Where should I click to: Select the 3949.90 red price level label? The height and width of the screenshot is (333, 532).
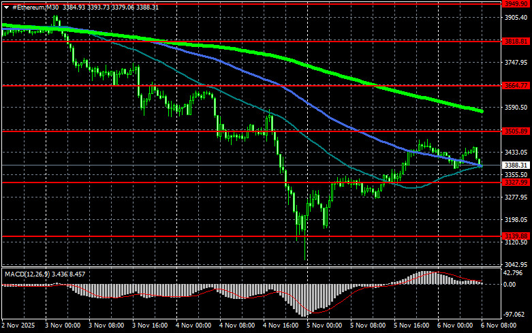click(x=516, y=3)
